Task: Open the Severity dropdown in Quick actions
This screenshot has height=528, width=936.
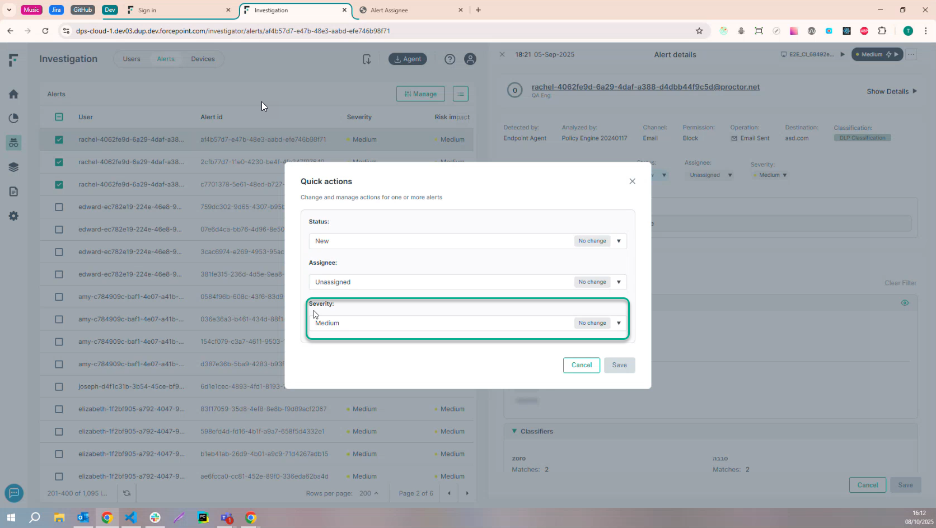Action: point(619,323)
